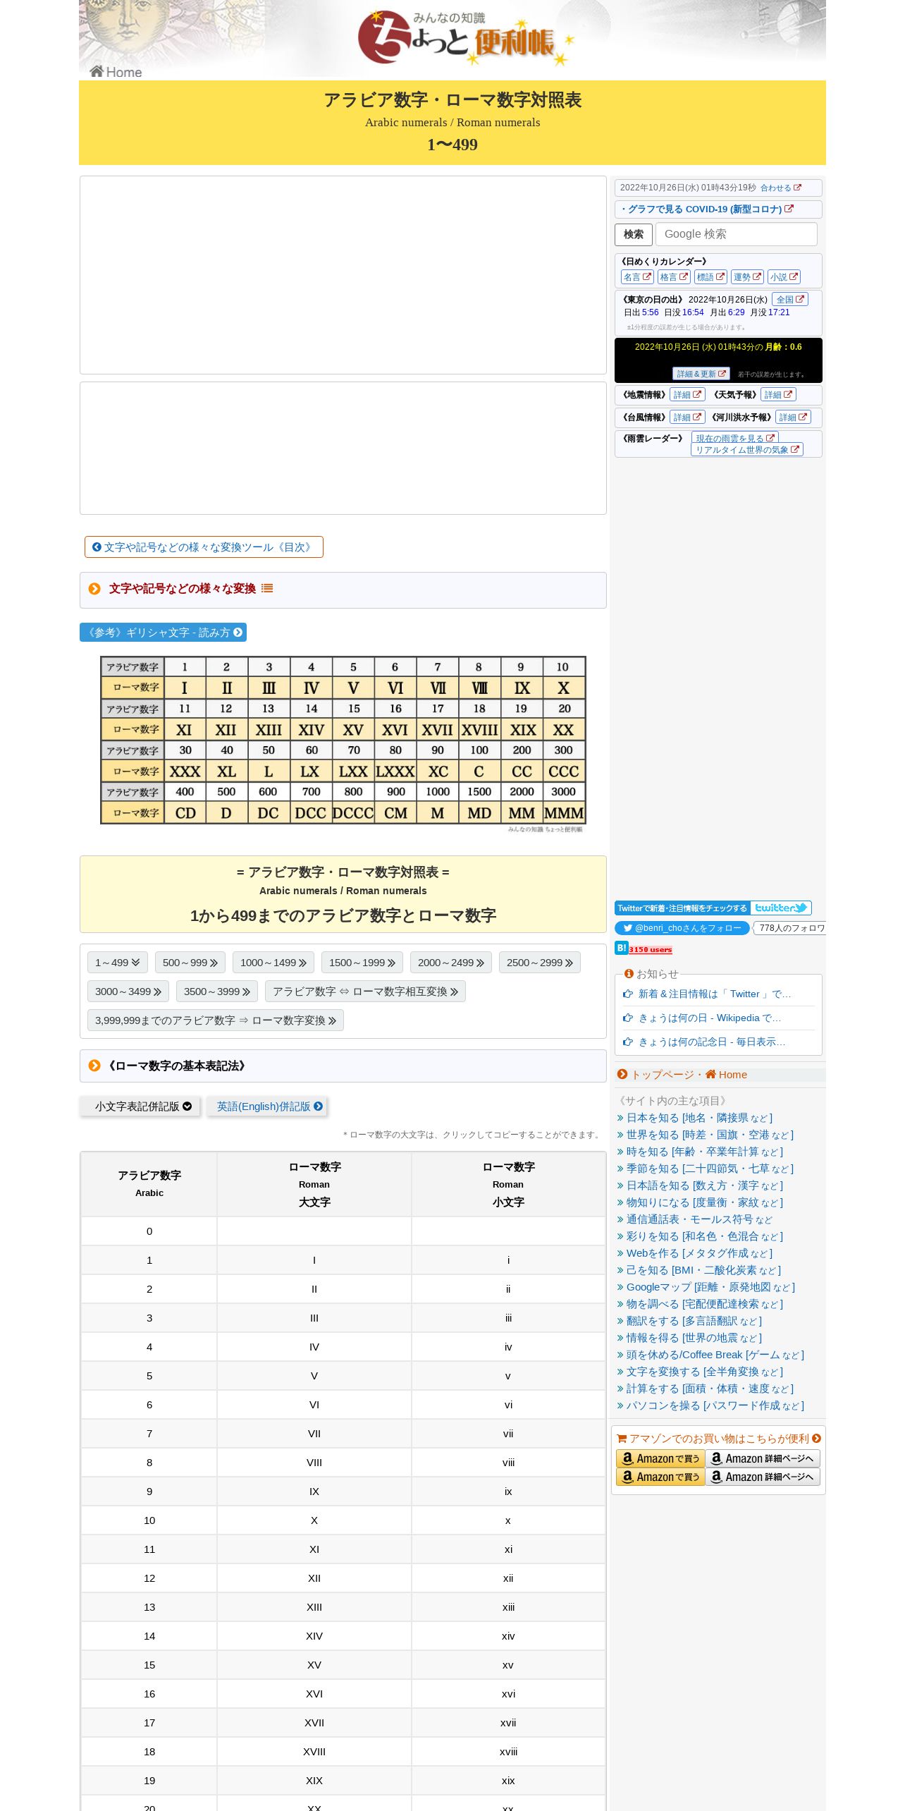
Task: Open 天気予報 詳細 link
Action: 778,395
